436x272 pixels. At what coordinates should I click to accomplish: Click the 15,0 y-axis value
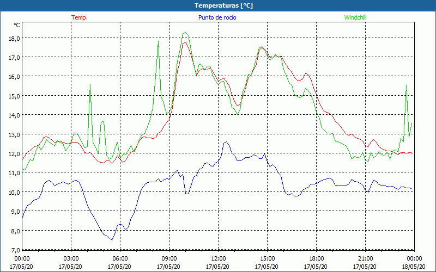coord(14,96)
